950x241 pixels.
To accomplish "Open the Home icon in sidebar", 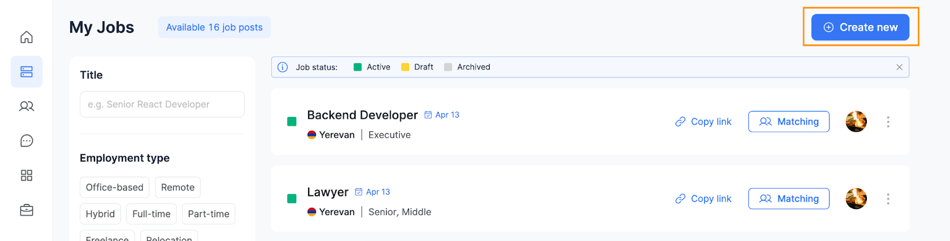I will click(27, 37).
